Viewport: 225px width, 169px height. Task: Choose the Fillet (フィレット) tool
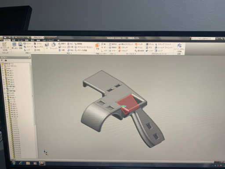tap(54, 46)
